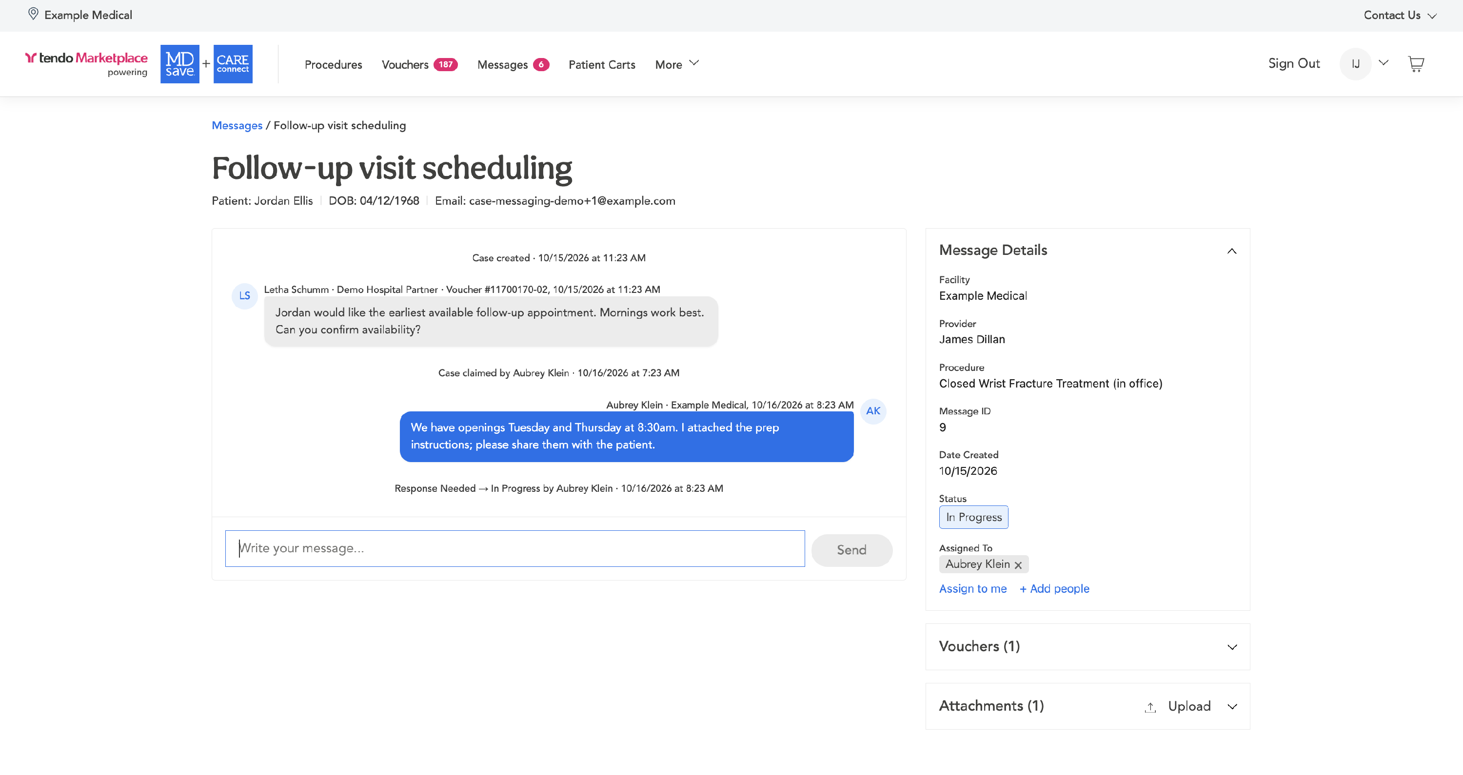The width and height of the screenshot is (1463, 775).
Task: Expand the More navigation menu
Action: [676, 64]
